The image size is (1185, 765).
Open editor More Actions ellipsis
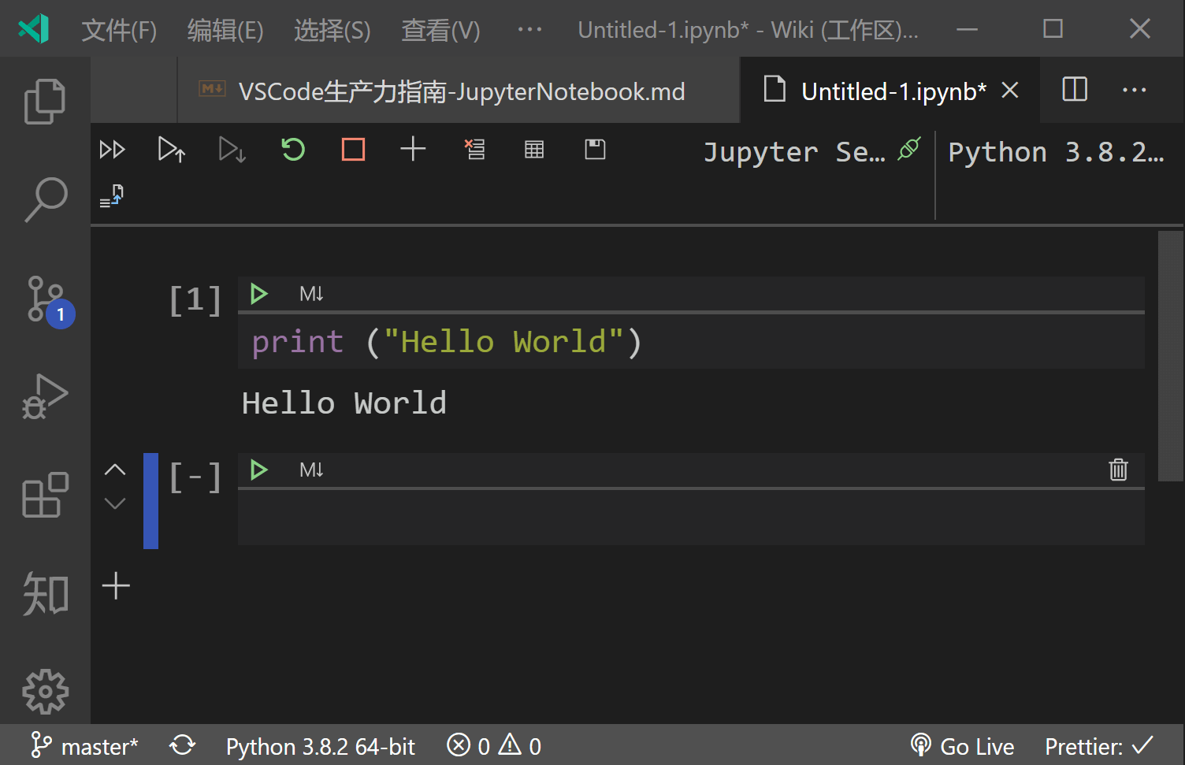point(1134,90)
